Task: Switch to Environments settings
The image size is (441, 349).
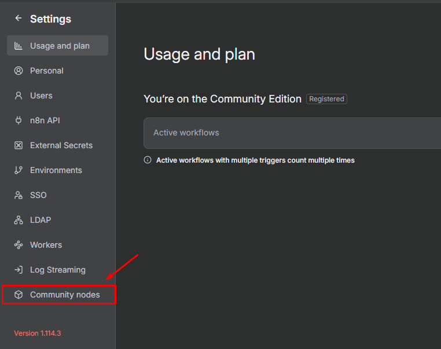Action: (x=57, y=170)
